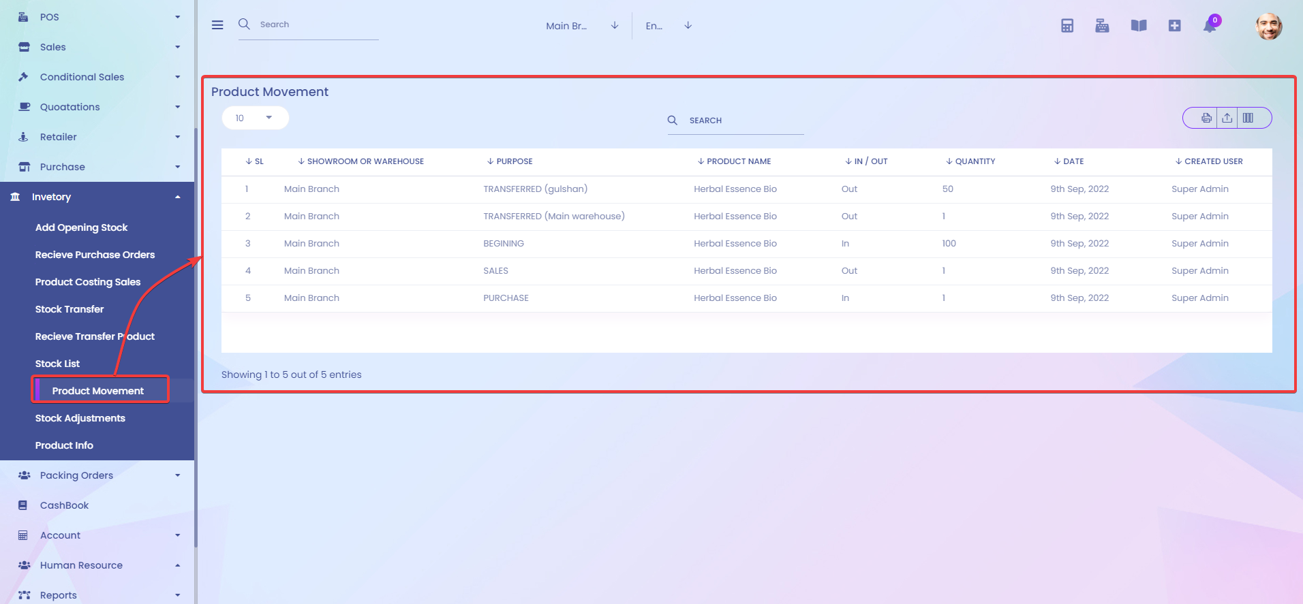The width and height of the screenshot is (1303, 604).
Task: Click the POS sidebar icon
Action: click(x=23, y=17)
